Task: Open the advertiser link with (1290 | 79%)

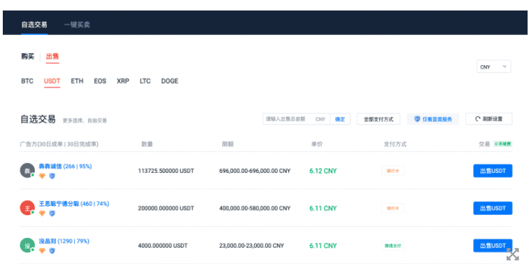Action: point(64,241)
